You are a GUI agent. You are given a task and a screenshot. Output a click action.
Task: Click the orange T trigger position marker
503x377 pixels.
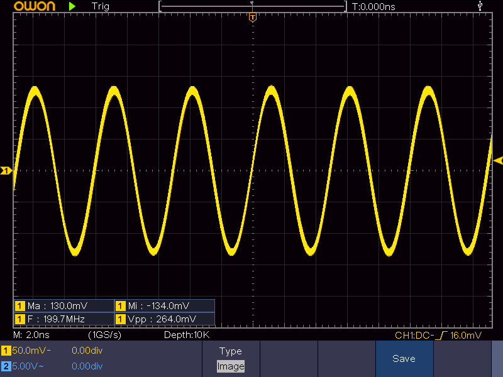tap(253, 18)
